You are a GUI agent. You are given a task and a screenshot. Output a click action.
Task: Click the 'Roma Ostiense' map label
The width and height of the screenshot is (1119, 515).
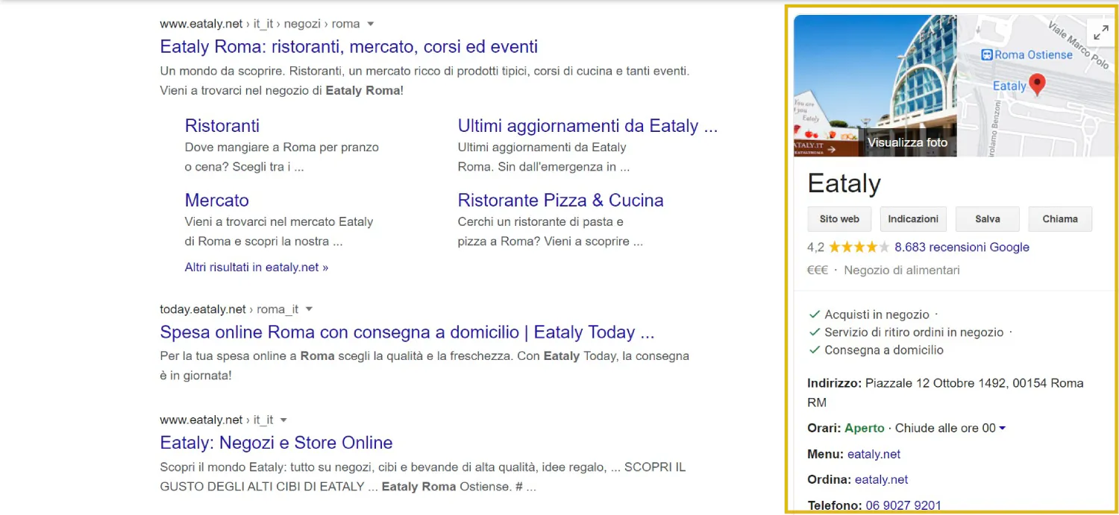point(1033,54)
